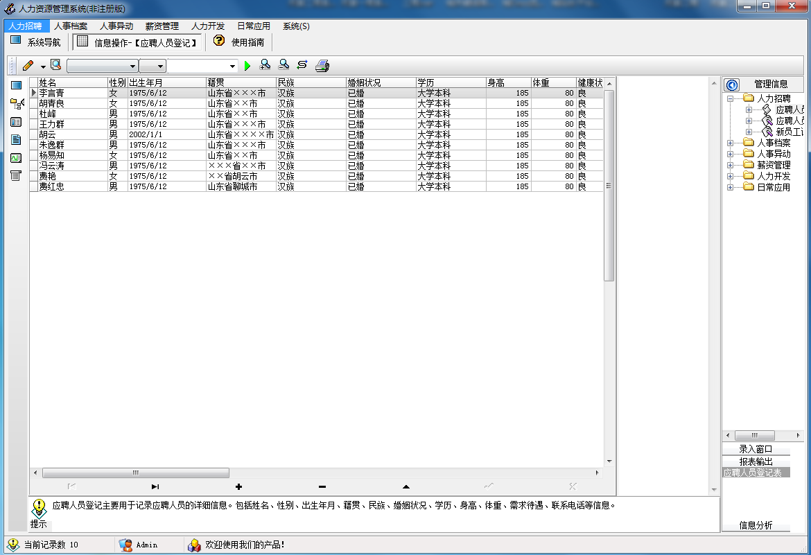811x555 pixels.
Task: Click the yellow question mark help icon
Action: [x=219, y=40]
